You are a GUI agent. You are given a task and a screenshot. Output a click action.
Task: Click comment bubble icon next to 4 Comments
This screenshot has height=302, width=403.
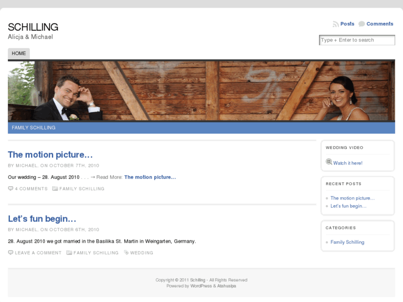coord(11,188)
